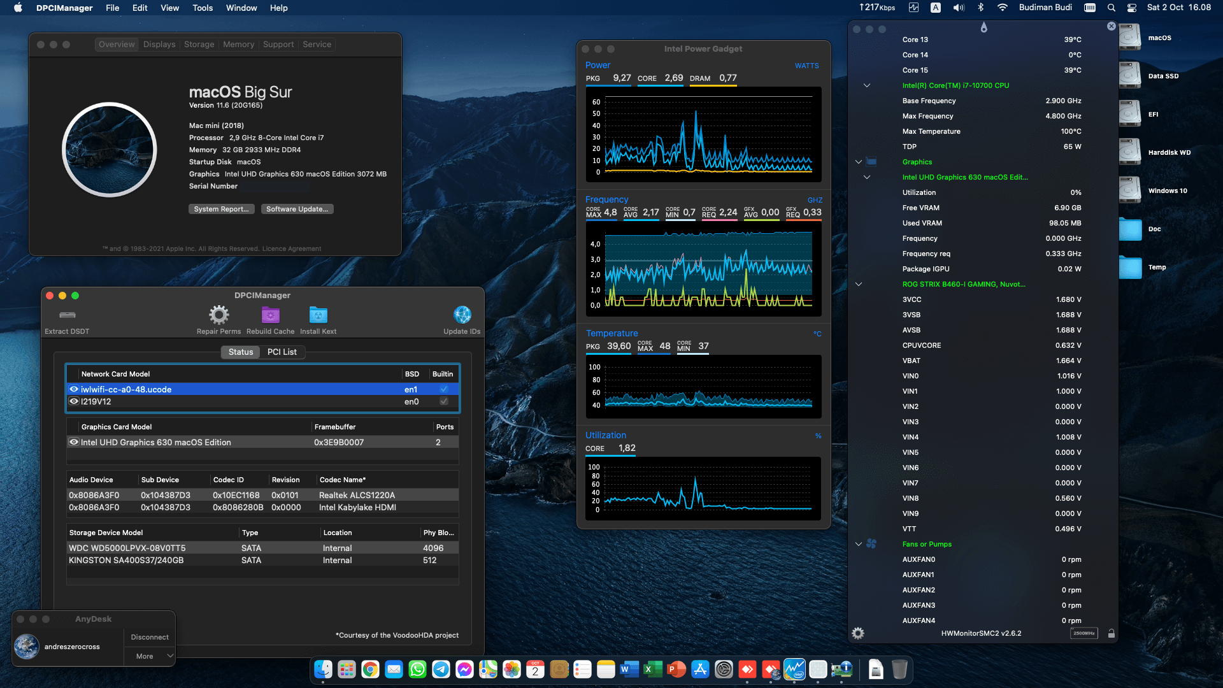Select the Harddisk WD desktop drive
This screenshot has height=688, width=1223.
pos(1129,152)
